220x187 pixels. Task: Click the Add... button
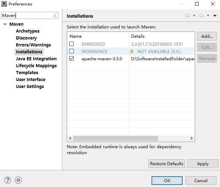tap(207, 36)
